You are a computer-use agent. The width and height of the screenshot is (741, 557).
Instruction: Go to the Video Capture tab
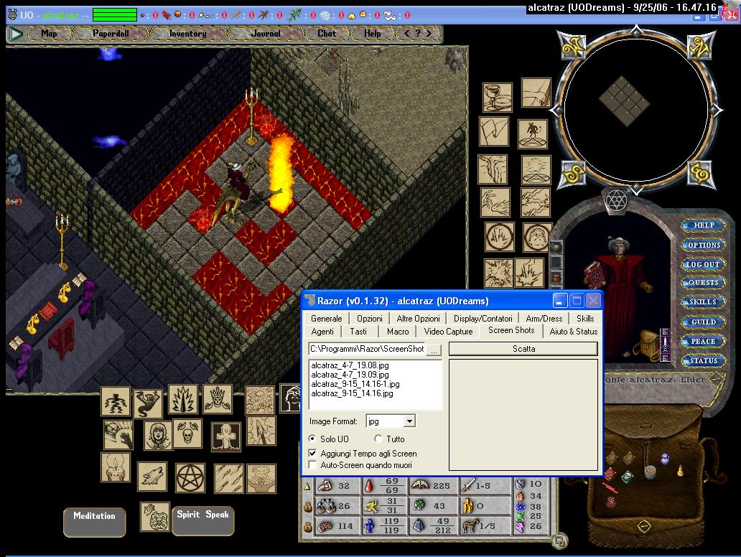coord(448,332)
